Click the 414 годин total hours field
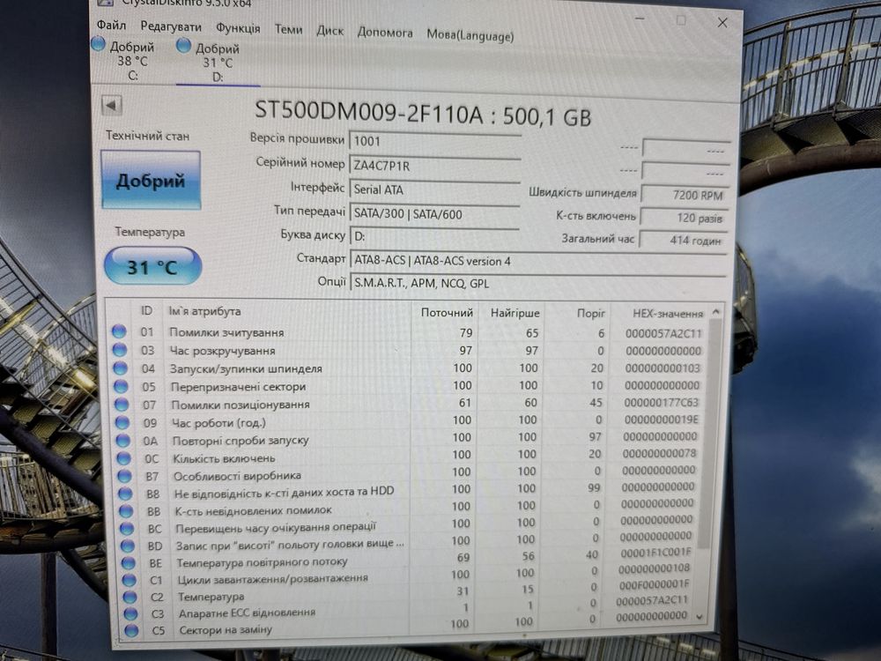 click(683, 240)
